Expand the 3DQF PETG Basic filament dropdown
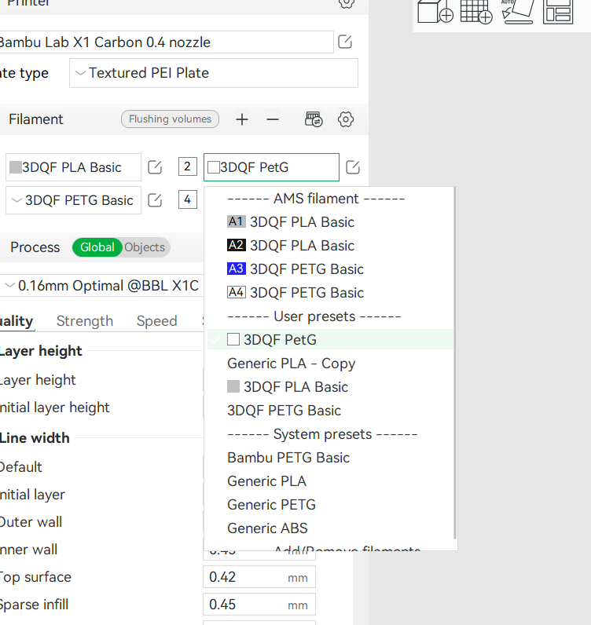 [x=73, y=200]
